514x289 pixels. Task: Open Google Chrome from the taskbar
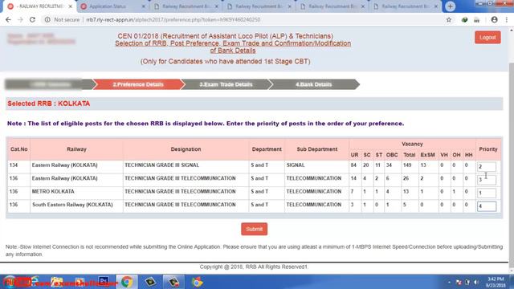(x=127, y=282)
